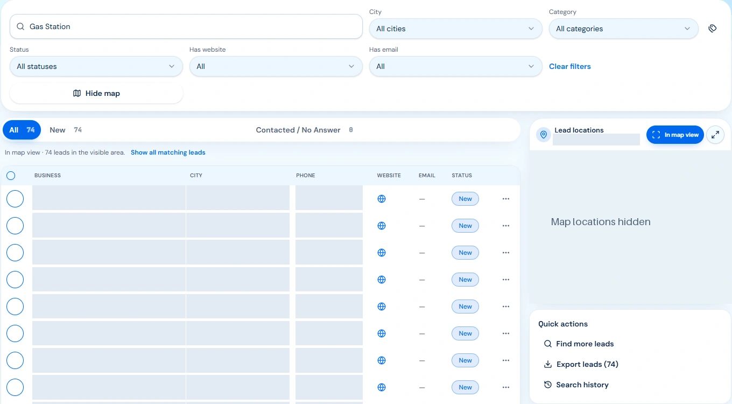The width and height of the screenshot is (732, 404).
Task: Click the map icon on Hide map button
Action: tap(77, 93)
